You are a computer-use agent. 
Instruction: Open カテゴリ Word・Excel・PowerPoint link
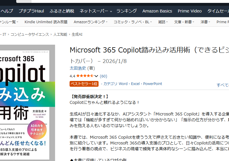point(133,84)
